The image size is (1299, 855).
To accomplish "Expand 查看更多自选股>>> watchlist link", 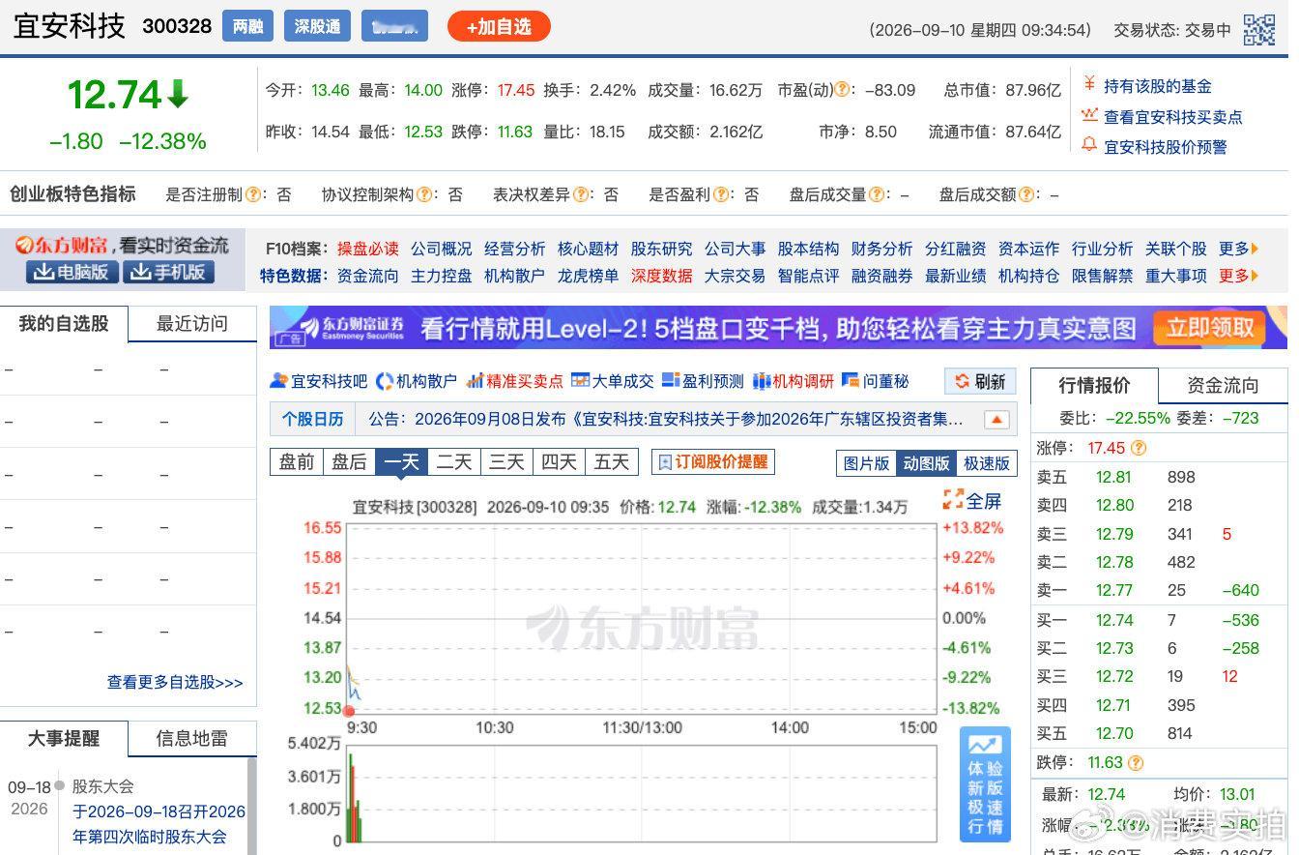I will pyautogui.click(x=175, y=682).
